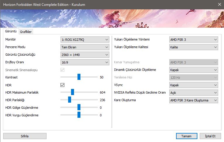Viewport: 224px width, 142px height.
Task: Close the Kurulum window
Action: click(220, 4)
